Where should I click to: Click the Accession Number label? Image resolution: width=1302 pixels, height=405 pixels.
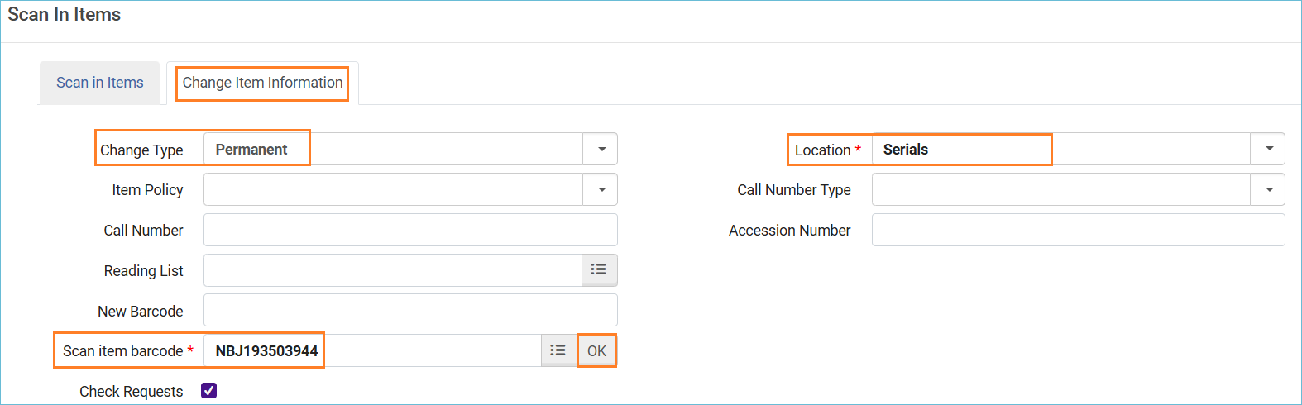789,231
